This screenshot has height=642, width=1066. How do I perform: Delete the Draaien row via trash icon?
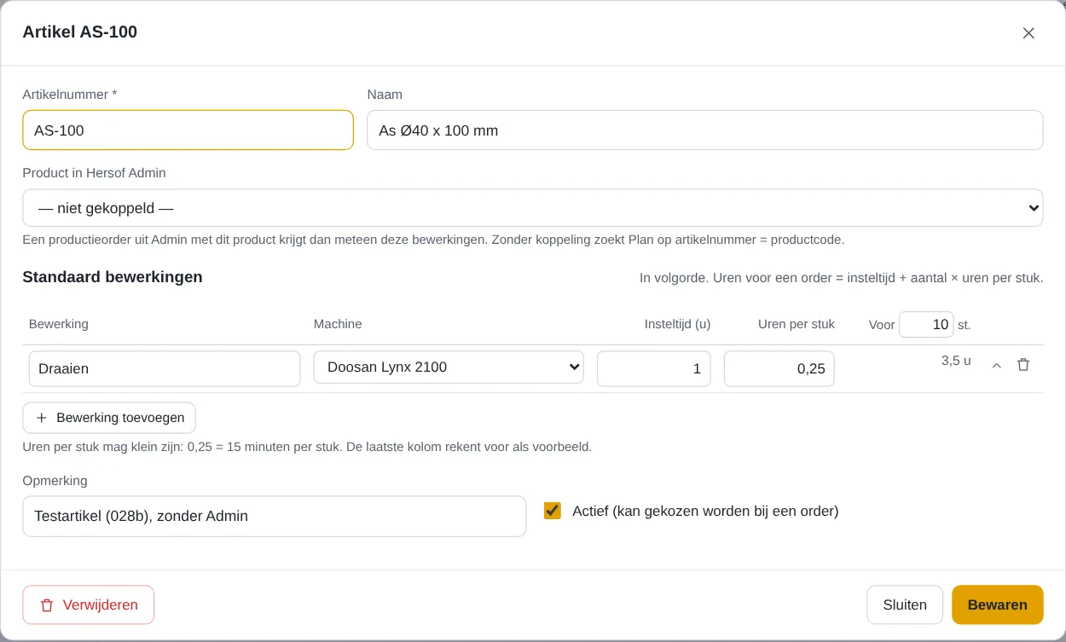1023,365
